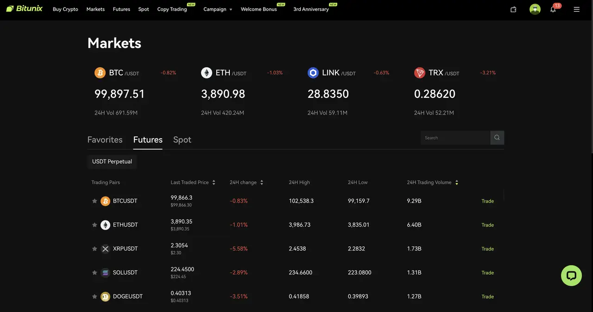Open the wallet icon in the header

(x=513, y=9)
